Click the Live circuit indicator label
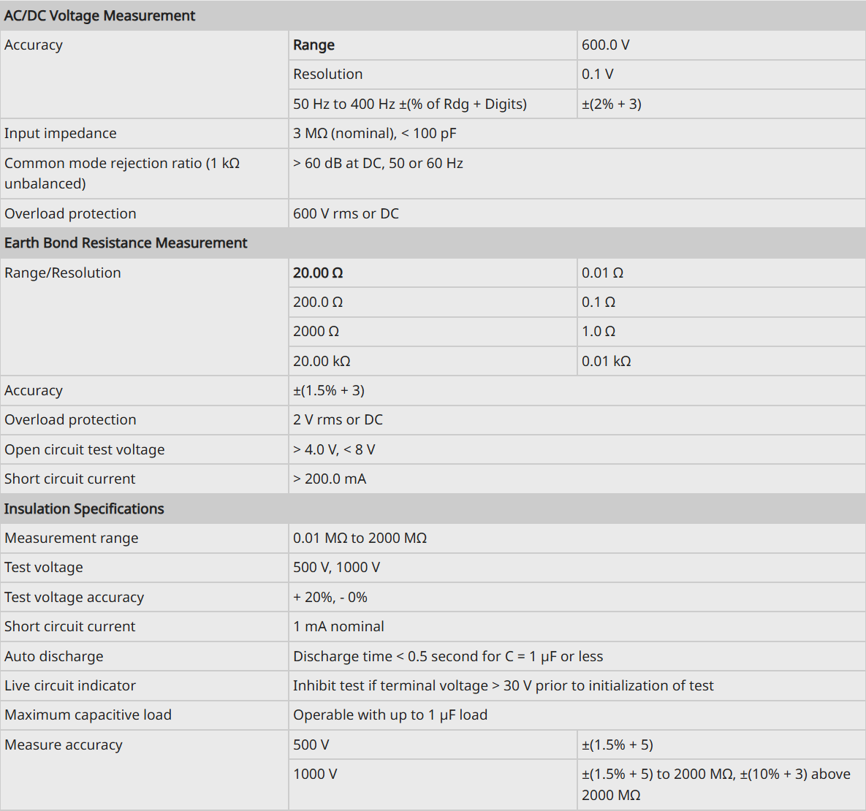 69,685
